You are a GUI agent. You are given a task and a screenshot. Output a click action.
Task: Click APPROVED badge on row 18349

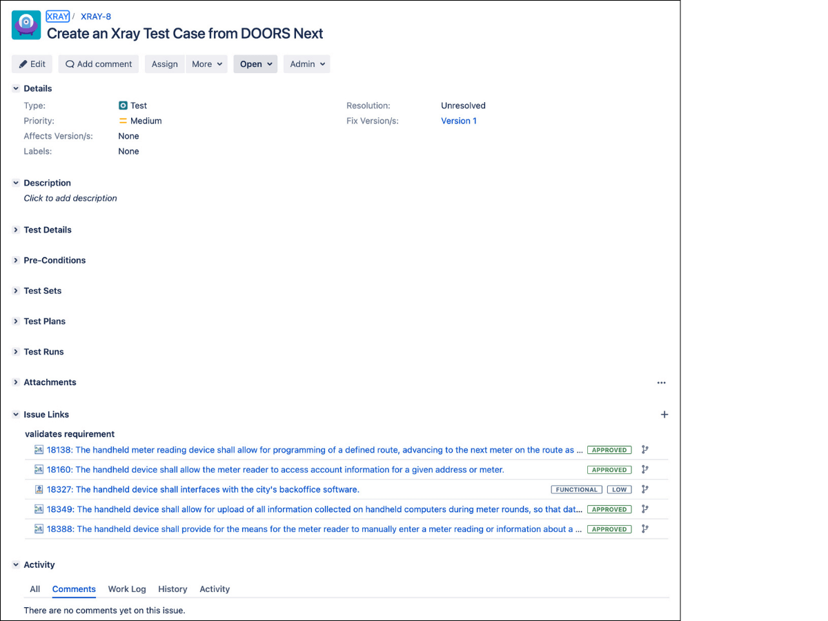609,509
